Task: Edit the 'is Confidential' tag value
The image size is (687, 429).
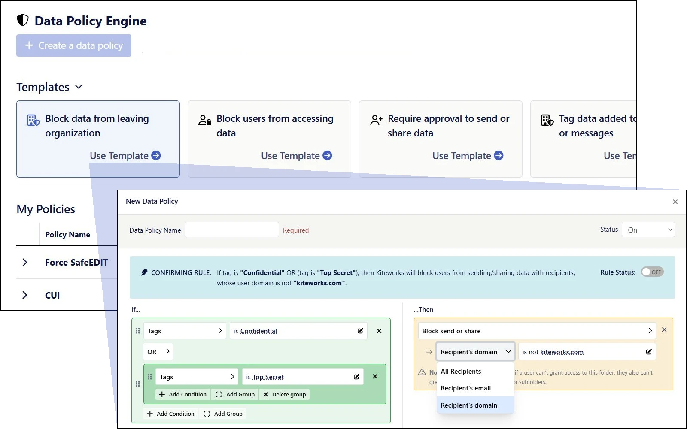Action: pos(360,331)
